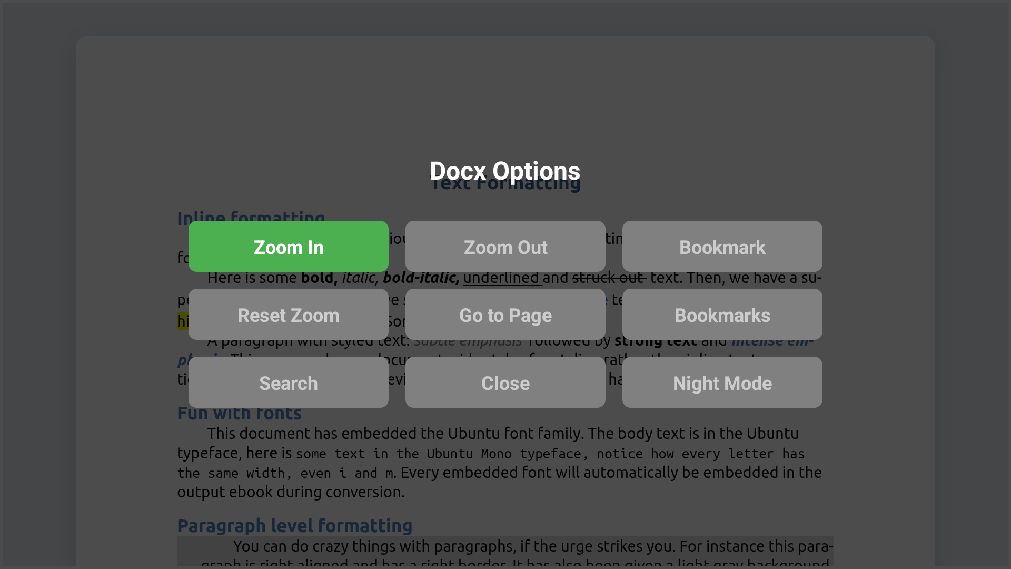Click the Inline formatting heading
The width and height of the screenshot is (1011, 569).
[251, 218]
